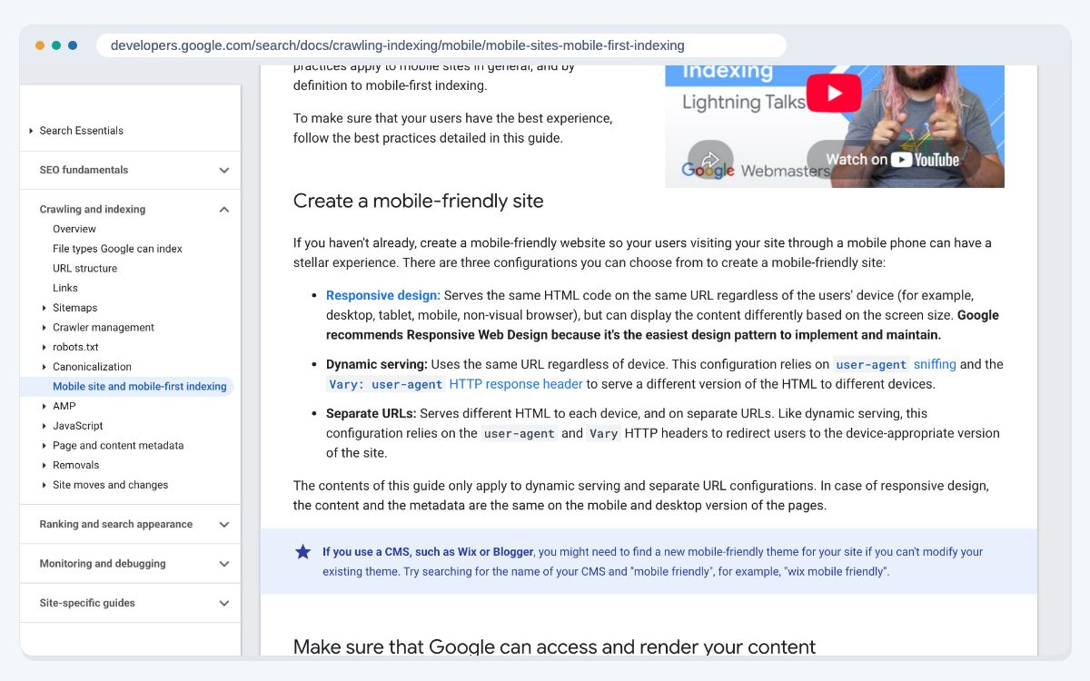Click Ranking and search appearance header

pyautogui.click(x=116, y=525)
